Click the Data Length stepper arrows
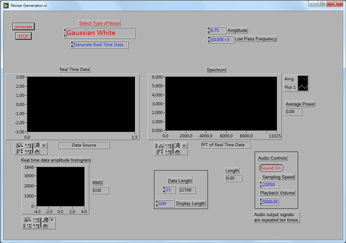This screenshot has height=243, width=346. coord(164,190)
